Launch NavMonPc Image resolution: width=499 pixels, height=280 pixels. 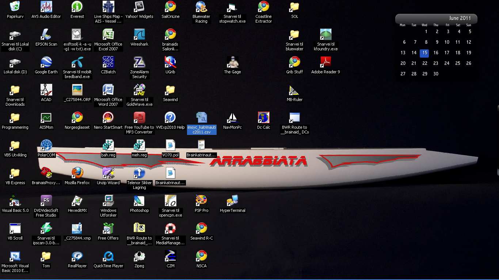click(x=232, y=117)
